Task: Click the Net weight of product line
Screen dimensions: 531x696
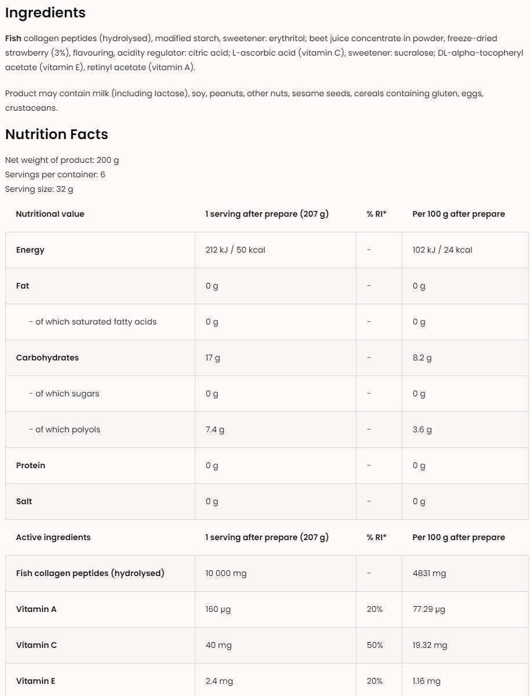Action: 62,160
